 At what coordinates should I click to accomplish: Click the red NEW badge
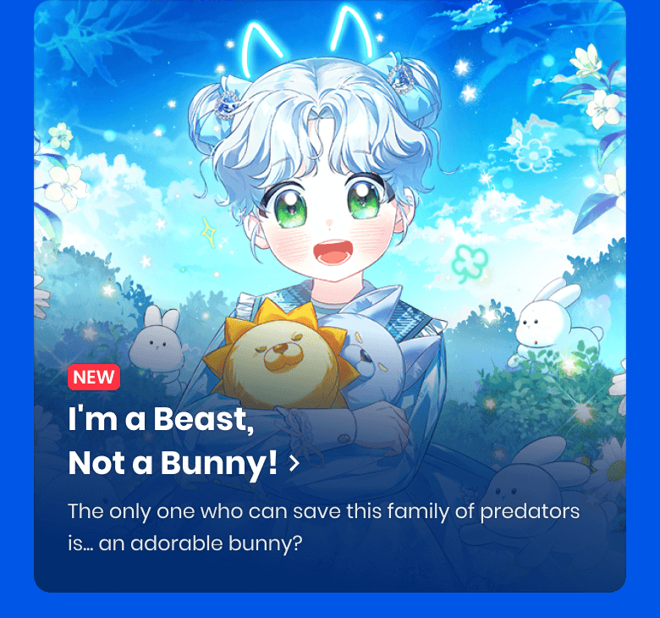94,377
